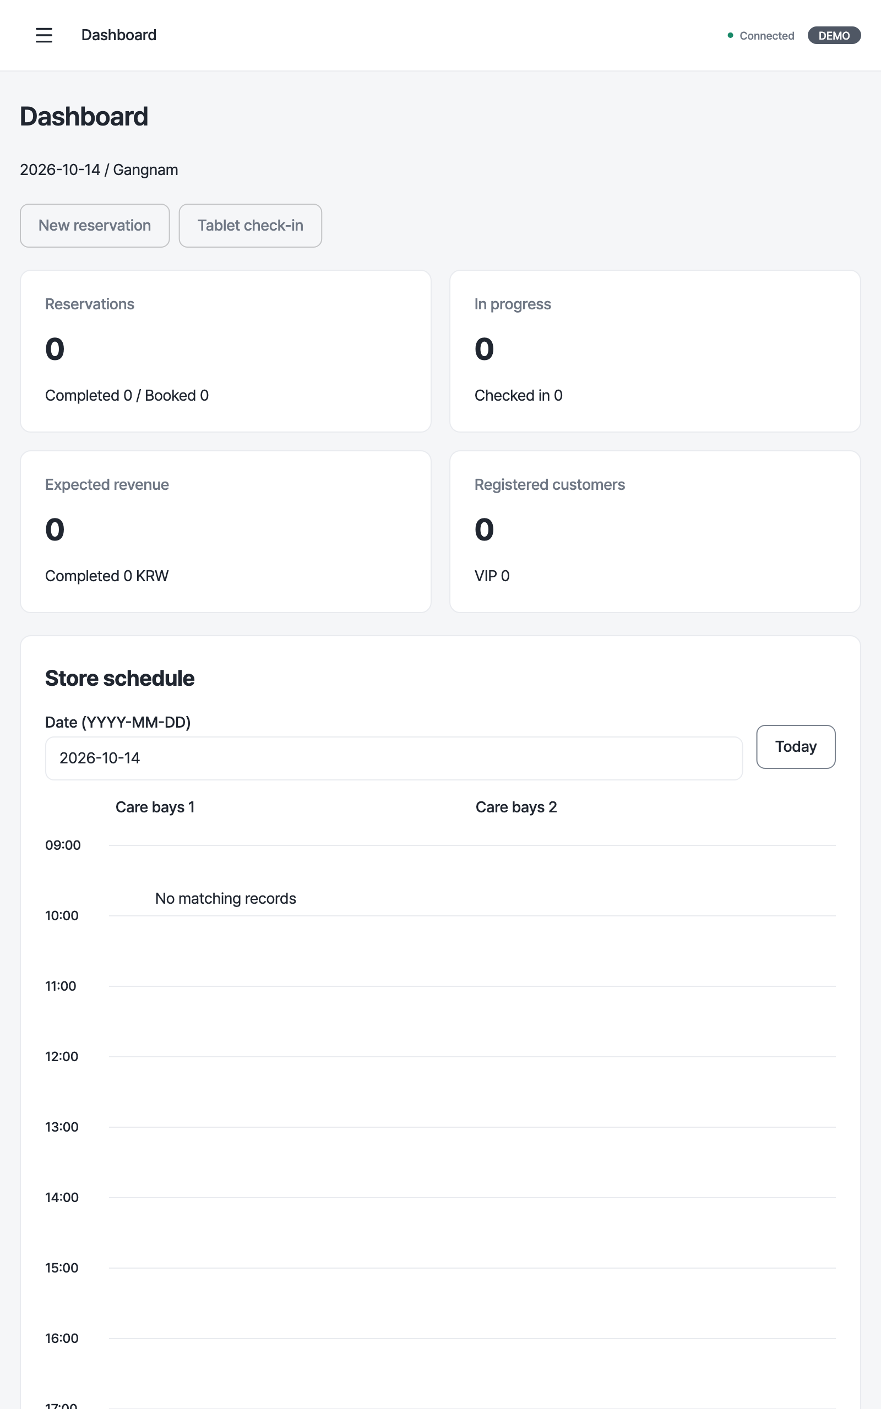The height and width of the screenshot is (1409, 881).
Task: Click the VIP 0 text
Action: (x=492, y=576)
